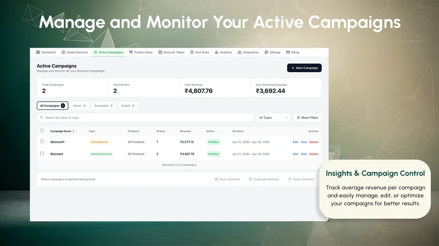Check the Volume Discount row checkbox

pos(42,154)
